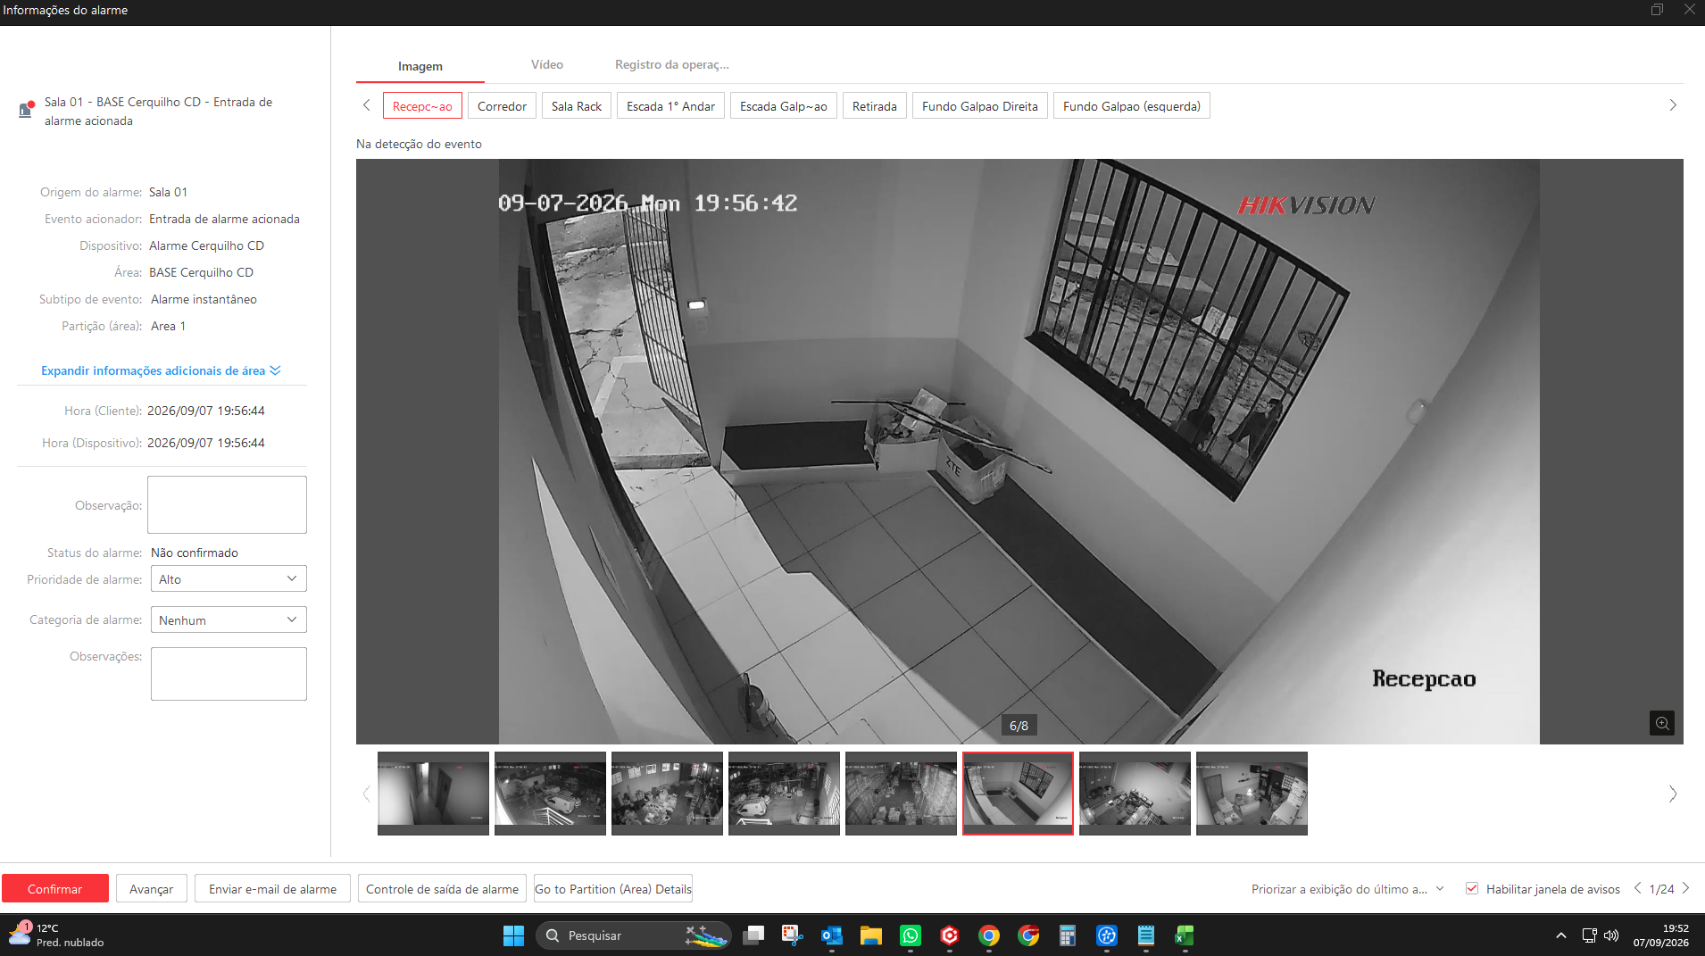This screenshot has width=1705, height=956.
Task: Select the Imagem tab
Action: [x=420, y=66]
